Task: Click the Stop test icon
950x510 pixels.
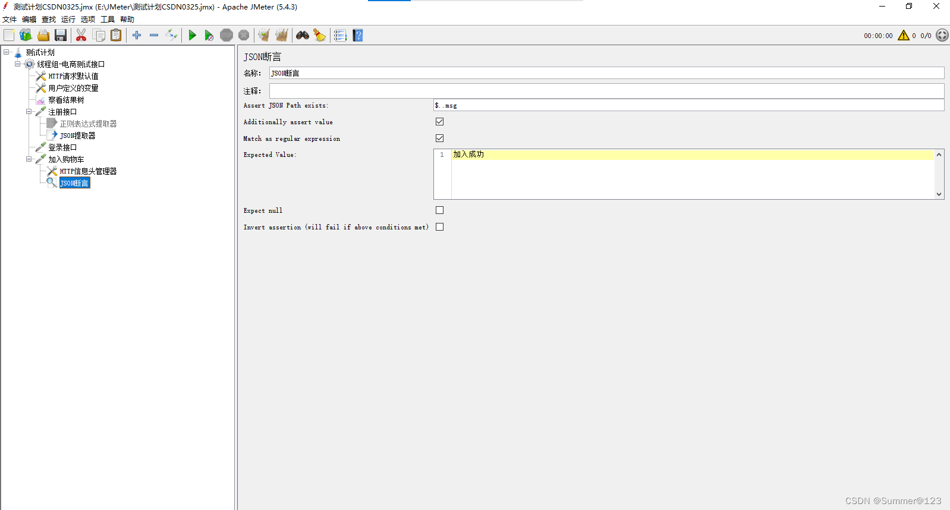Action: tap(227, 36)
